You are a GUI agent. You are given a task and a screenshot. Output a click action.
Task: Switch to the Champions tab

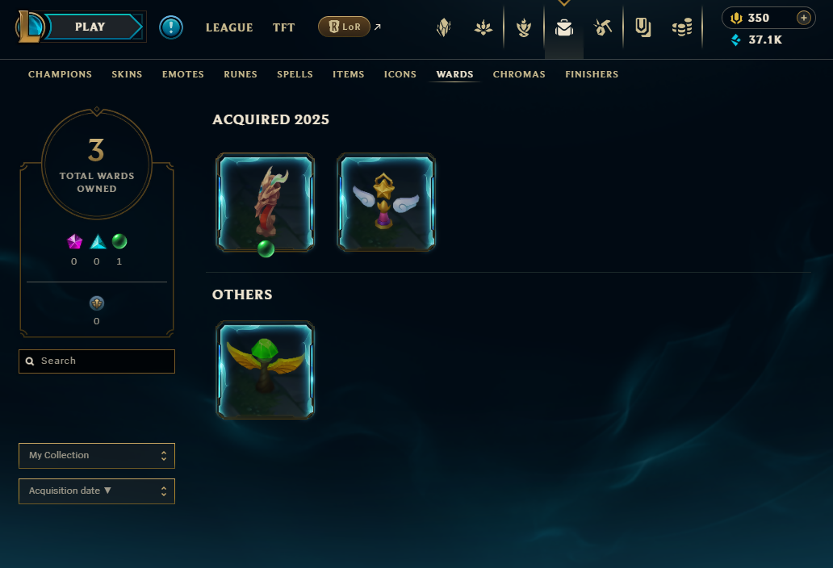tap(60, 74)
